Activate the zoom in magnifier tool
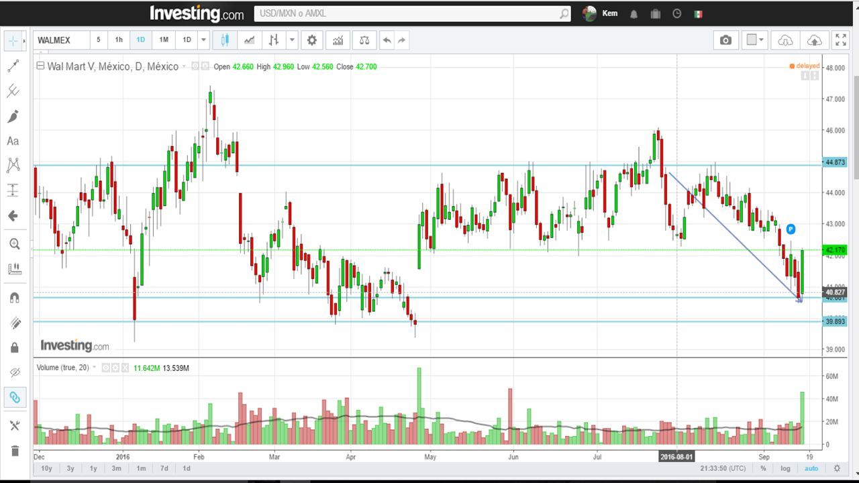The image size is (859, 483). point(13,244)
